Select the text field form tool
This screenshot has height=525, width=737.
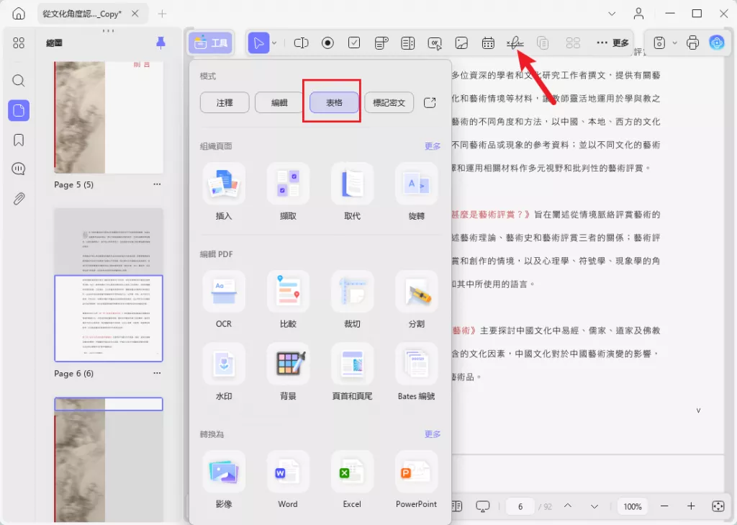tap(301, 43)
